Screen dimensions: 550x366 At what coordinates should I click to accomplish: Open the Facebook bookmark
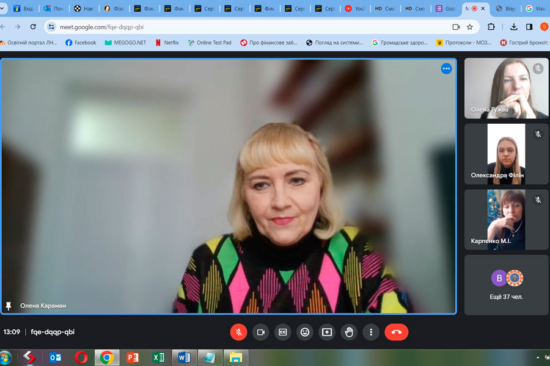point(81,43)
